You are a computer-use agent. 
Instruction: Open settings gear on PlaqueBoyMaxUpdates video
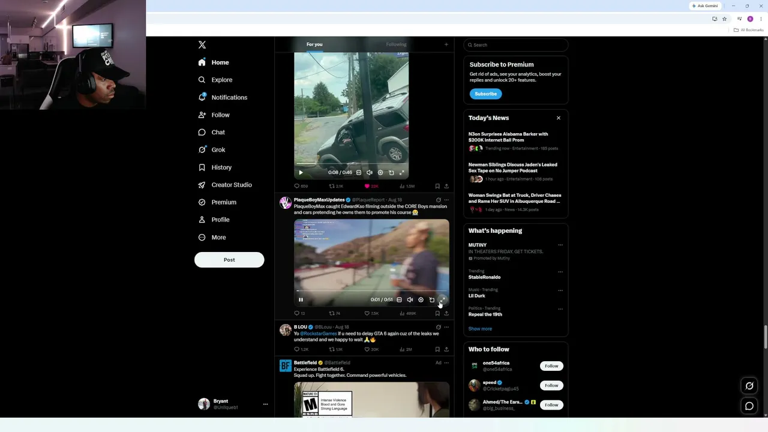click(x=421, y=300)
